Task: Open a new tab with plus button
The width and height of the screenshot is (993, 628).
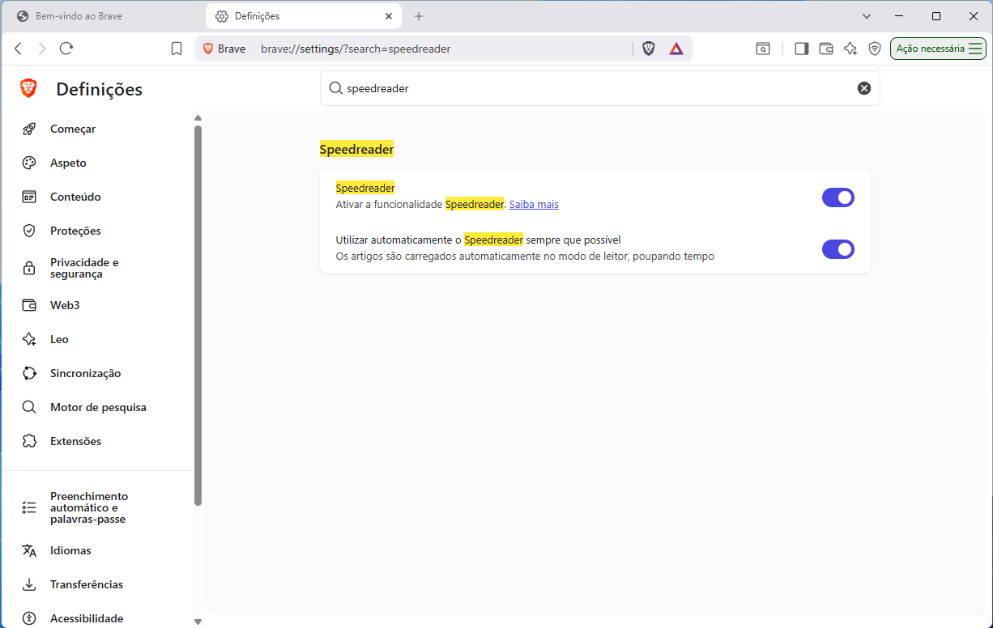Action: pyautogui.click(x=419, y=16)
